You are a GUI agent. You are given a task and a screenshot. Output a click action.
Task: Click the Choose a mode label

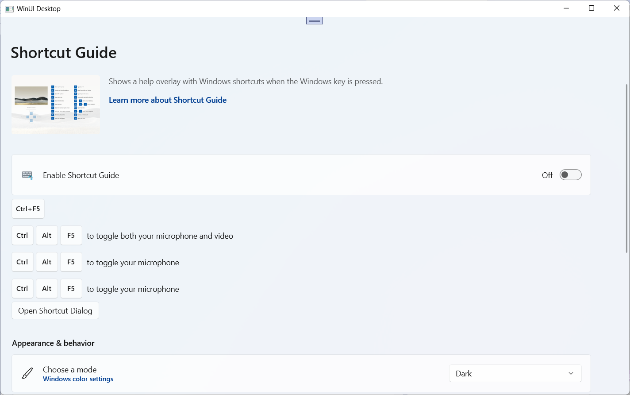(69, 369)
